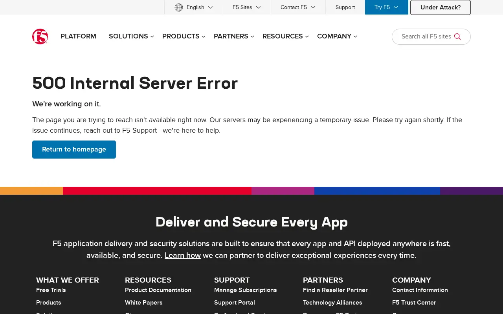This screenshot has height=314, width=503.
Task: Follow the Learn how link
Action: point(183,256)
